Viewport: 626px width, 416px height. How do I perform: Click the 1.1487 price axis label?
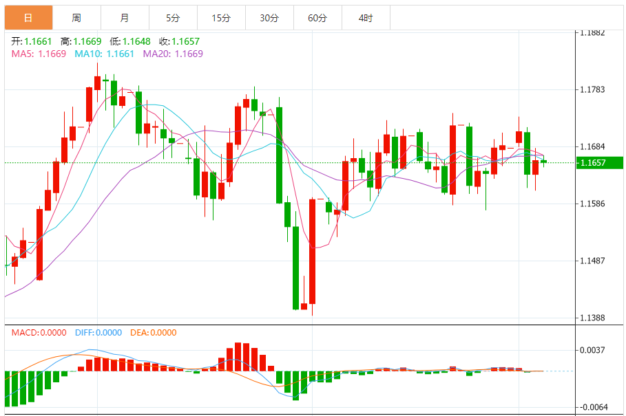click(x=592, y=261)
